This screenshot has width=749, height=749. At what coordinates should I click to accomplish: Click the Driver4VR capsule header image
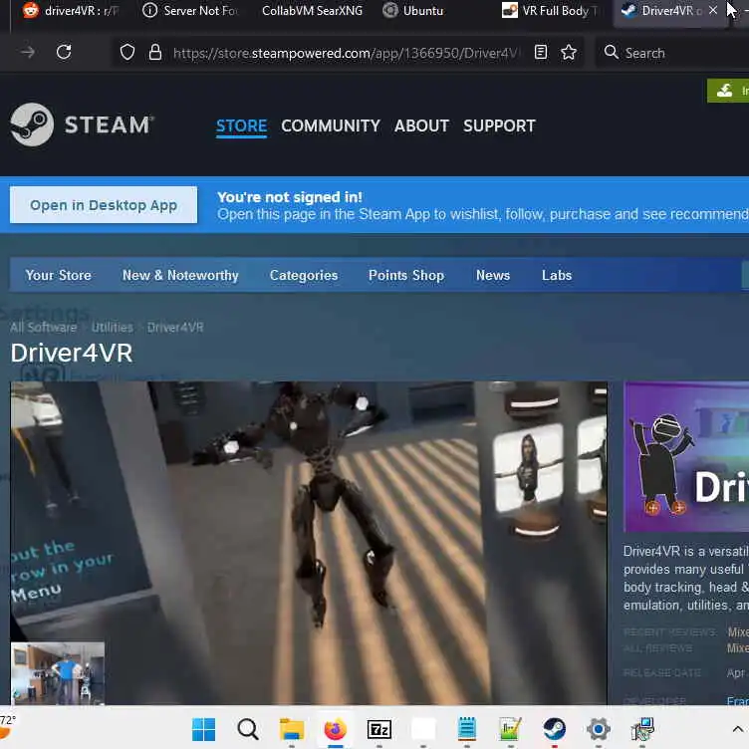point(686,456)
